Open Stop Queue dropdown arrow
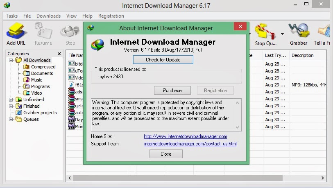 point(282,34)
